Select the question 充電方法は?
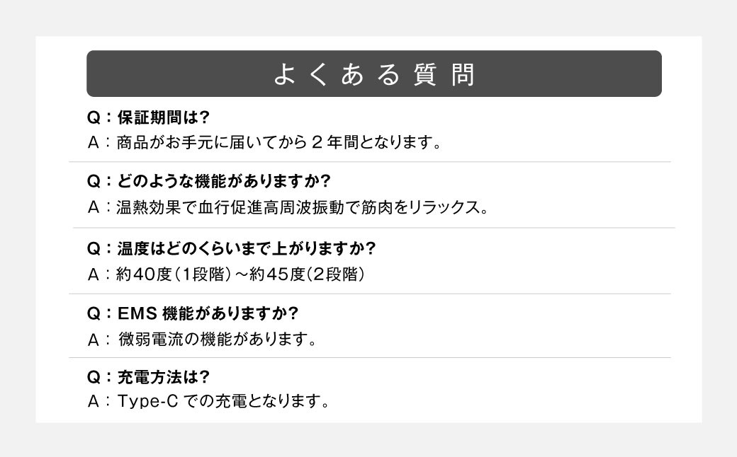Viewport: 737px width, 457px height. tap(163, 376)
